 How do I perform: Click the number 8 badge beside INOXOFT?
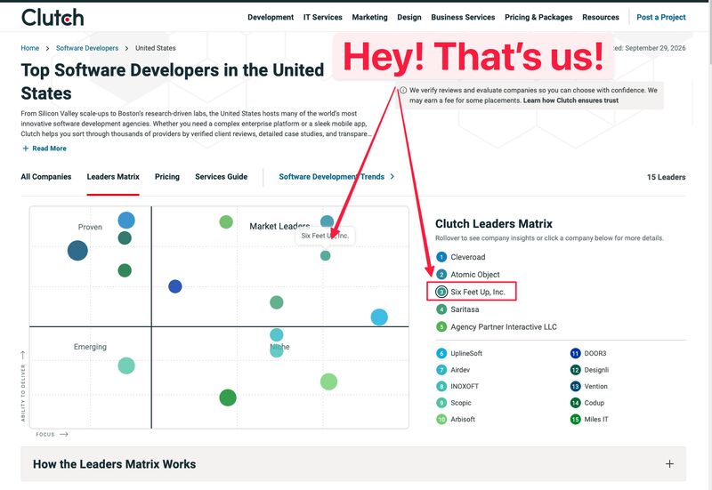click(x=441, y=387)
